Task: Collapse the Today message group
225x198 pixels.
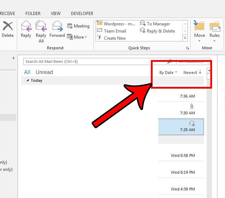Action: tap(28, 81)
